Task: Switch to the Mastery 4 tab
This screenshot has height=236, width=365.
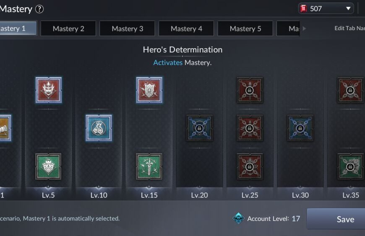Action: tap(186, 29)
